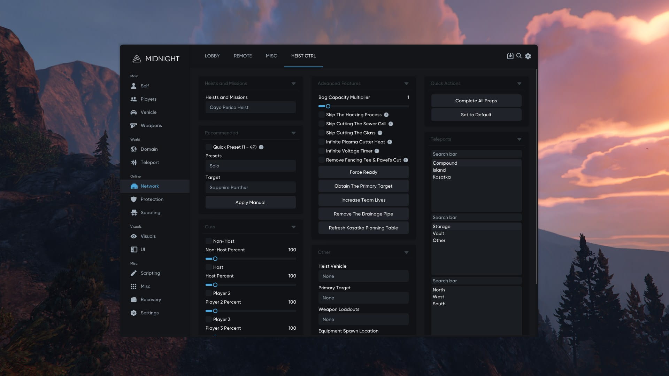Click the gear icon in top-right header
The image size is (669, 376).
528,56
